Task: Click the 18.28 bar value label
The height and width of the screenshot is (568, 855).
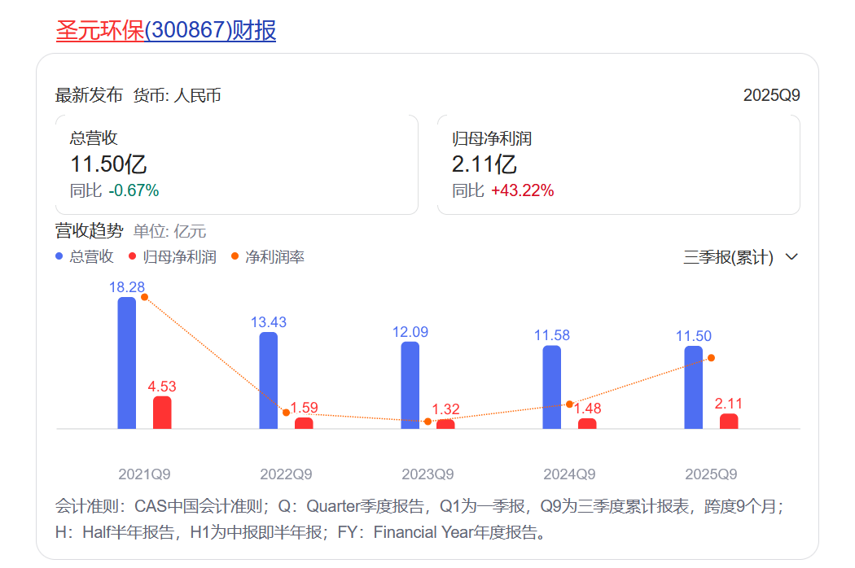Action: (126, 287)
